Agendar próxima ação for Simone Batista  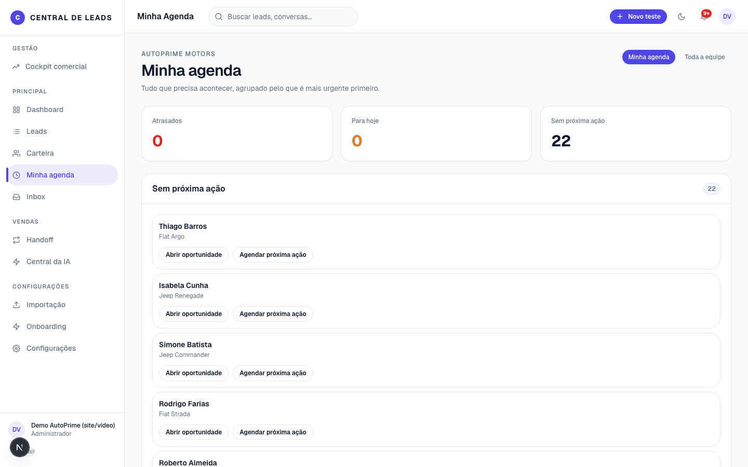point(273,373)
